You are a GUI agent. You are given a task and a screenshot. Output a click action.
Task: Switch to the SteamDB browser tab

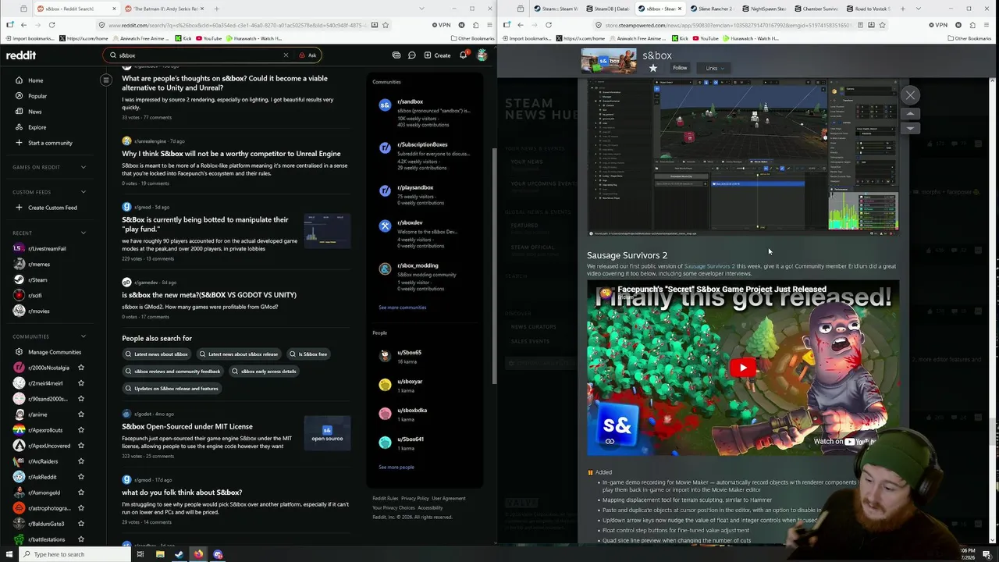click(607, 9)
